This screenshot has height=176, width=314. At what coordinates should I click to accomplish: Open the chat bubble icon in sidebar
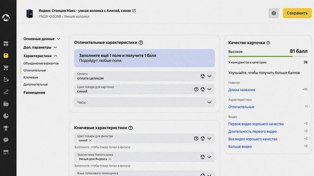(x=6, y=140)
